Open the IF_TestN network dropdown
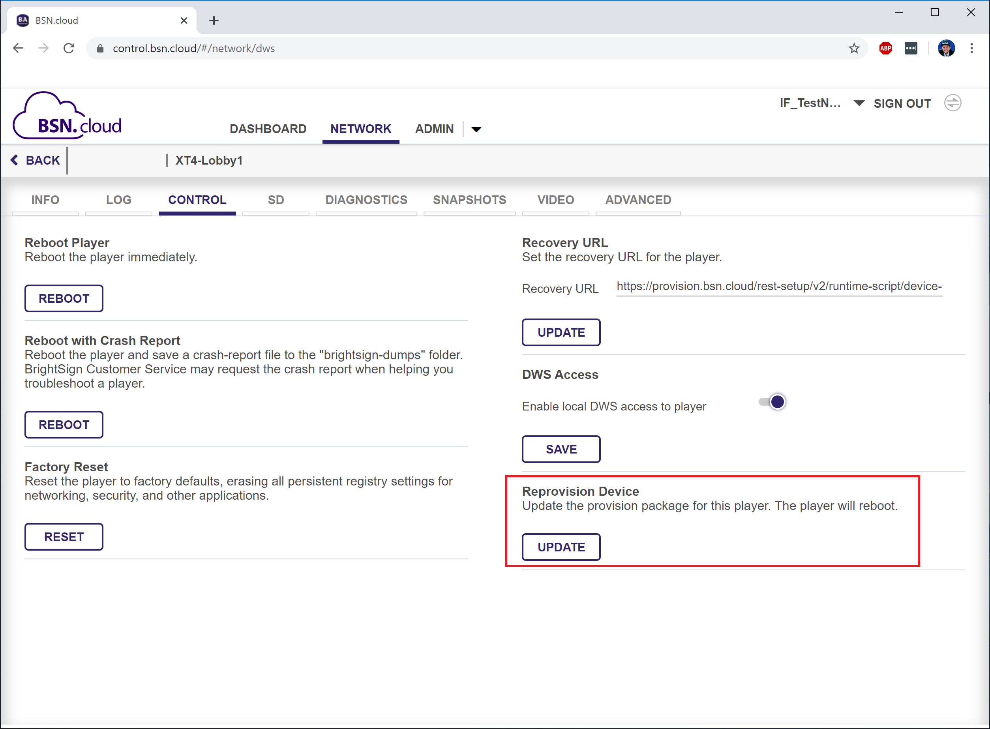 click(x=859, y=103)
